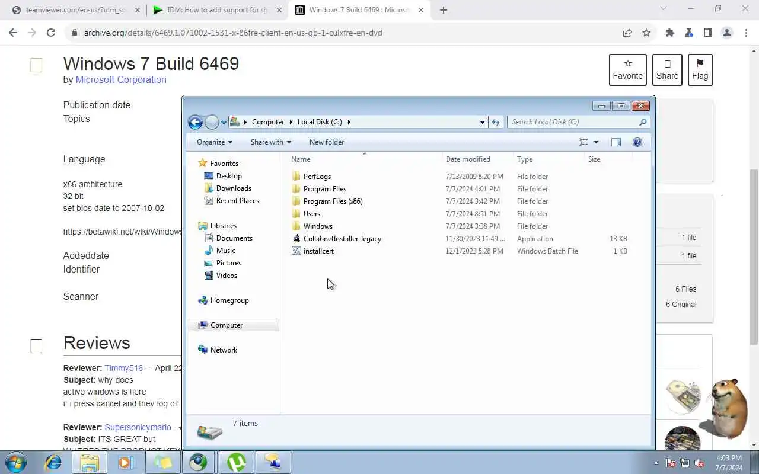The width and height of the screenshot is (759, 474).
Task: Select the Program Files (x86) folder
Action: point(333,201)
